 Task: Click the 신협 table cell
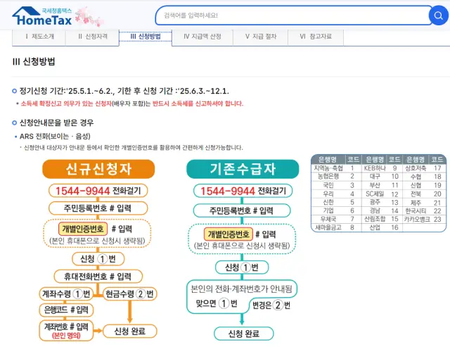(x=416, y=185)
